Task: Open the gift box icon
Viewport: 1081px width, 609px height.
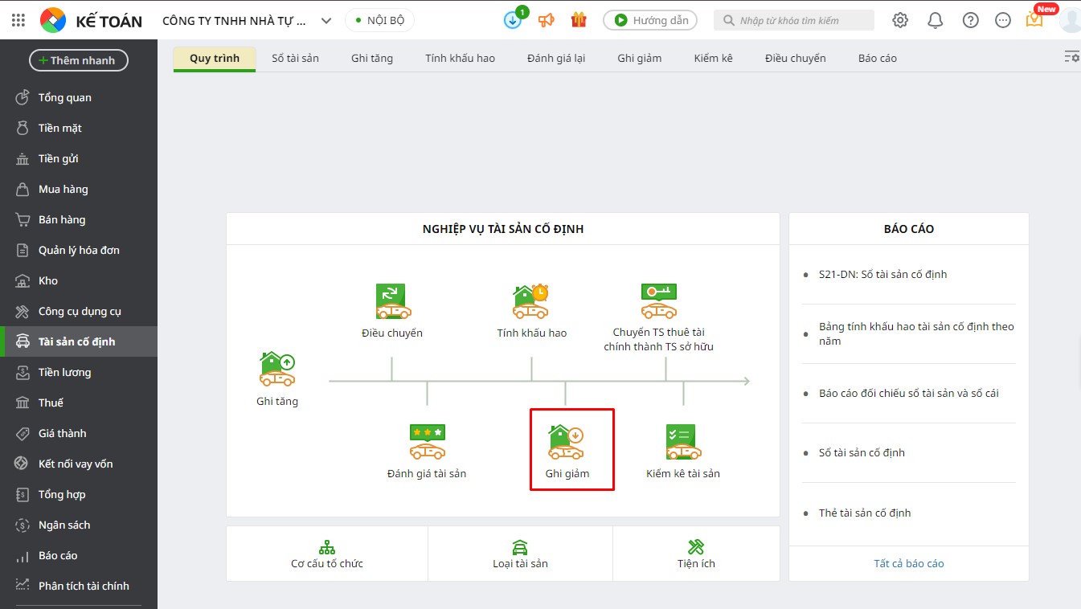Action: tap(579, 20)
